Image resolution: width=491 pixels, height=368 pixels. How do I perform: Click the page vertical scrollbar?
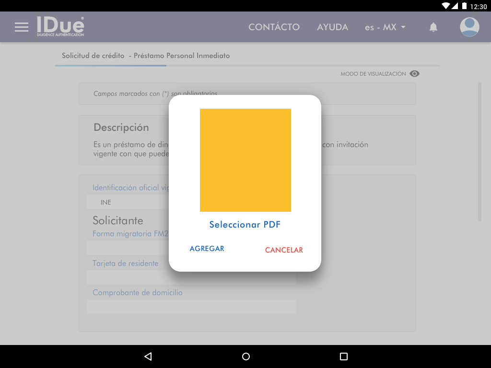pos(479,151)
